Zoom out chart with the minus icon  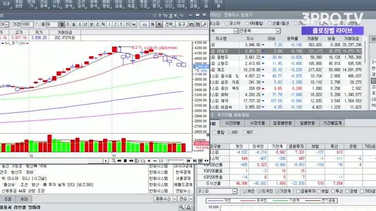[155, 161]
